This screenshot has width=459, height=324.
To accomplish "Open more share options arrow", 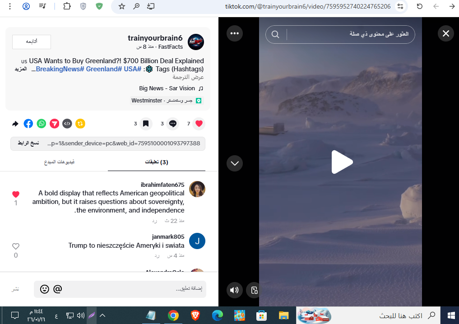I will click(15, 124).
